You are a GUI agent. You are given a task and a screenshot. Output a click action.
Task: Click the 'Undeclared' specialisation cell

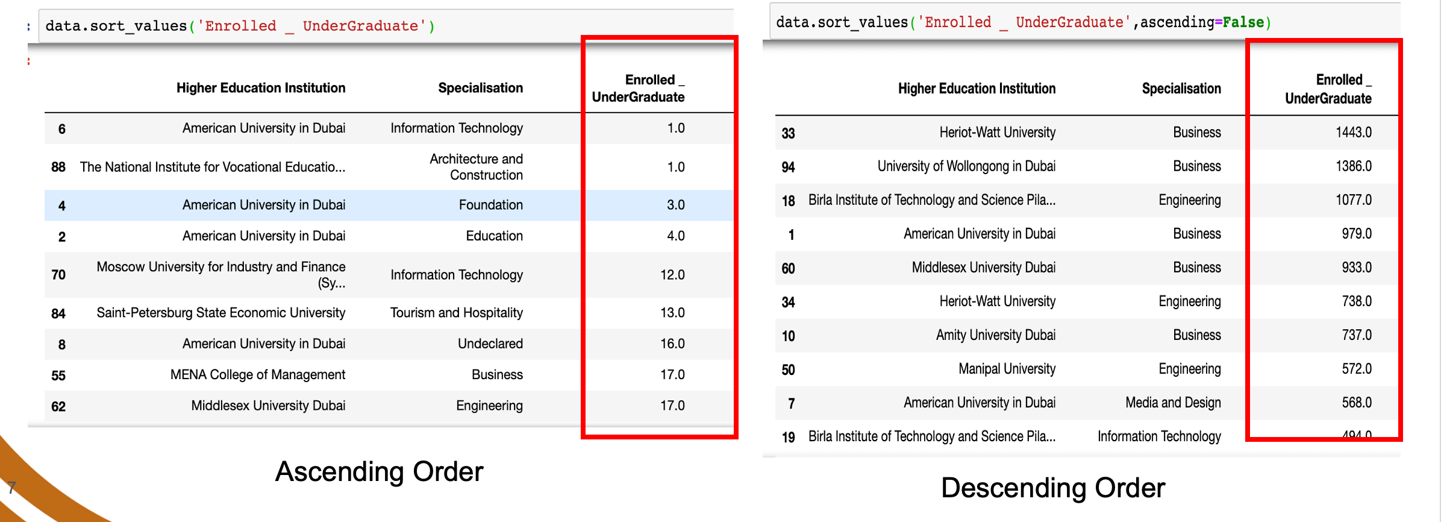(x=490, y=344)
